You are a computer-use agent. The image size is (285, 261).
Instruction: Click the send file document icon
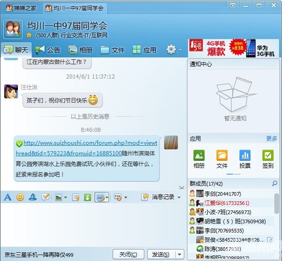(x=75, y=197)
